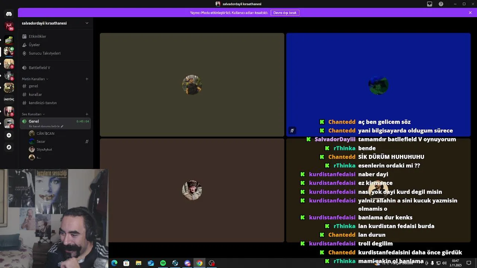The width and height of the screenshot is (477, 268).
Task: Open Discord inbox icon
Action: point(430,4)
